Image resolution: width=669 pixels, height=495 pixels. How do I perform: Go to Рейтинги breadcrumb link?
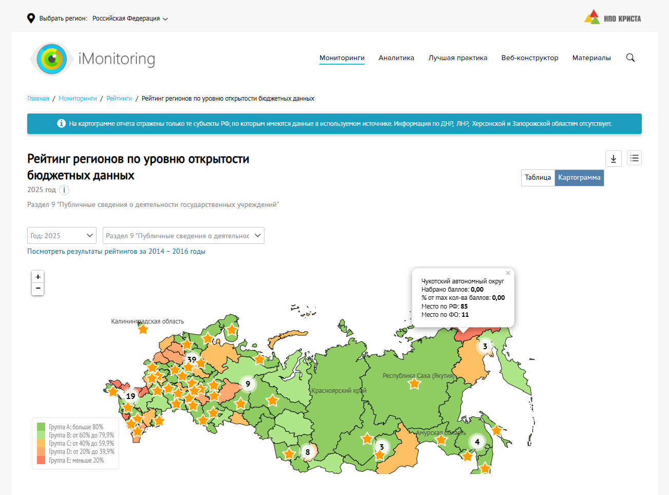[x=119, y=99]
